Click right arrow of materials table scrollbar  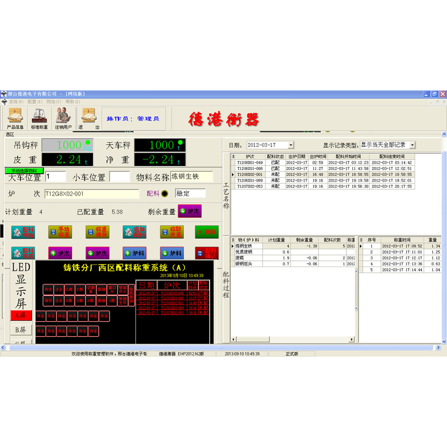tap(352, 339)
